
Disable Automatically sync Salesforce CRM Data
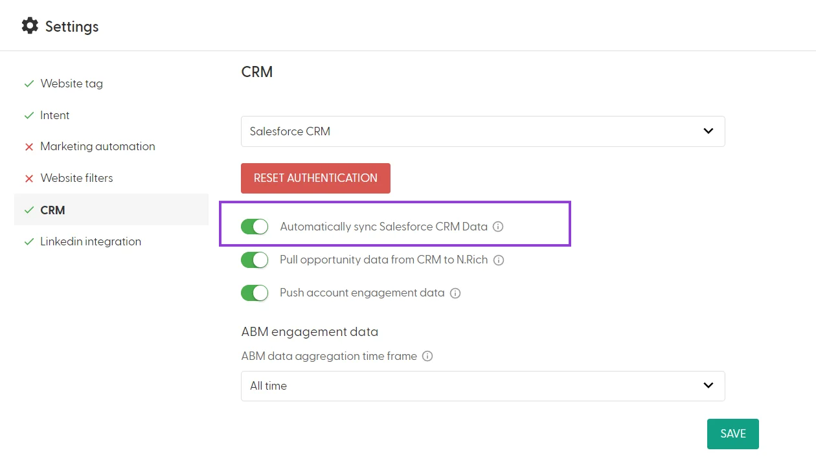tap(255, 227)
